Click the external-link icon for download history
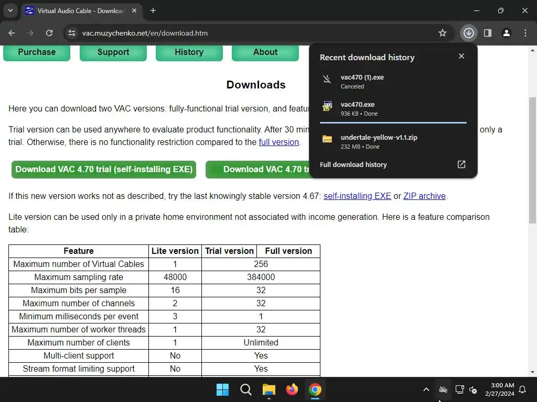Screen dimensions: 537x402 point(461,164)
